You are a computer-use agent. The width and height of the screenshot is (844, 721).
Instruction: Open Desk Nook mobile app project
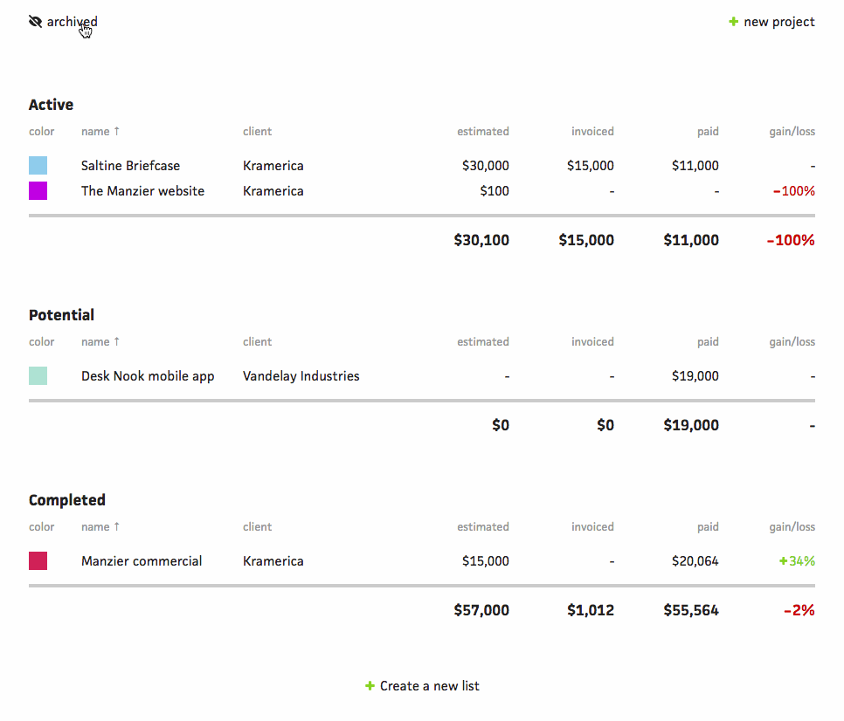[x=148, y=376]
